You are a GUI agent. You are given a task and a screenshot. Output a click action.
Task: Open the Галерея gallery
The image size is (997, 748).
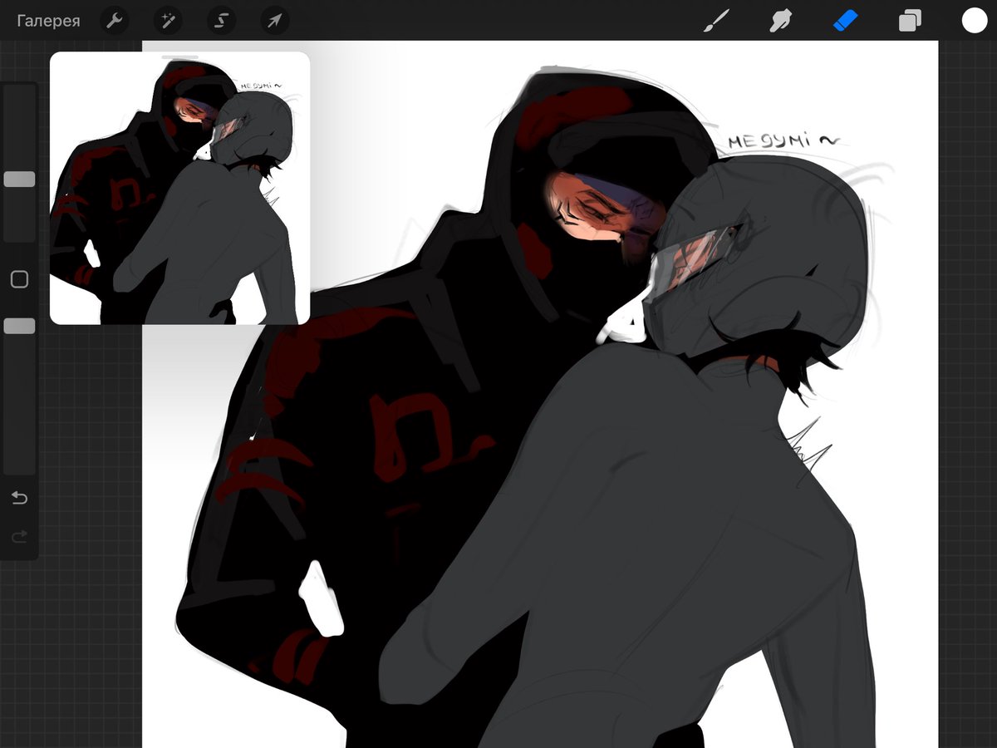(x=48, y=21)
